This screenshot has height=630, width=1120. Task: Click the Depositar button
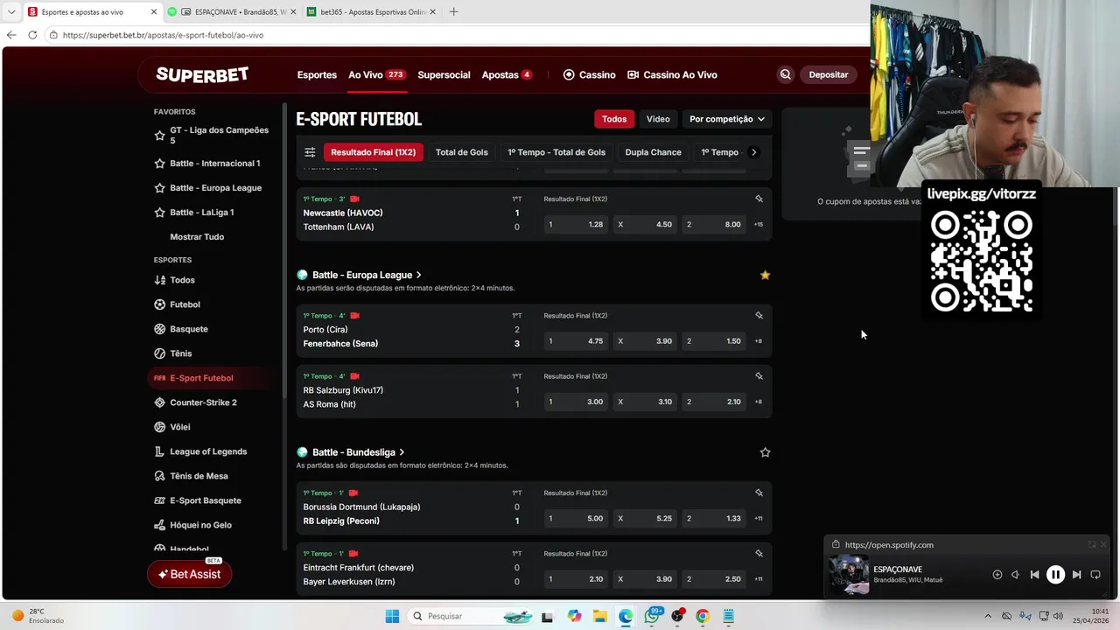click(x=829, y=75)
